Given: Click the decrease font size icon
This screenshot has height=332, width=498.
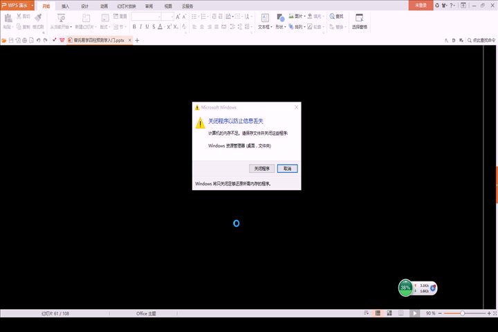Looking at the screenshot, I should tap(184, 17).
